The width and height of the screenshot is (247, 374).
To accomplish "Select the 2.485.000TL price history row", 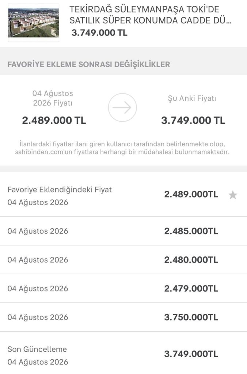I will tap(123, 231).
